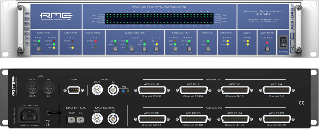Click the RME logo on front panel
319x129 pixels.
click(54, 16)
